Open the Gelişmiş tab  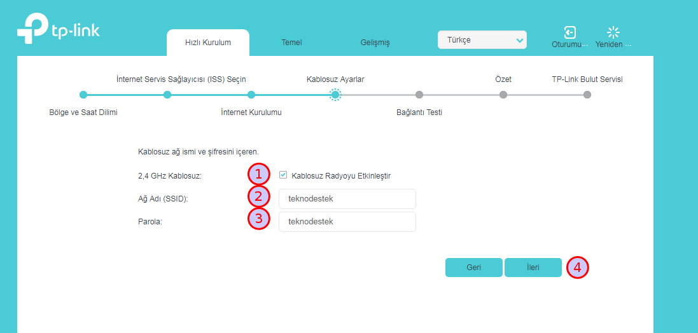point(375,43)
